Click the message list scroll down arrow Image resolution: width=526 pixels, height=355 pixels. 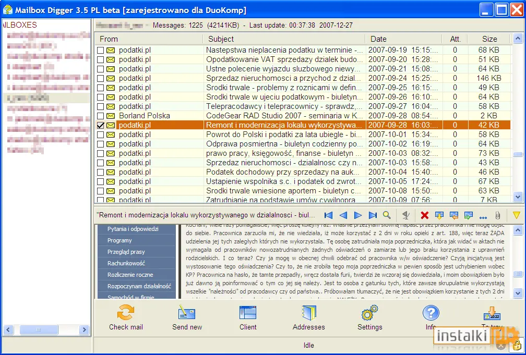(518, 197)
